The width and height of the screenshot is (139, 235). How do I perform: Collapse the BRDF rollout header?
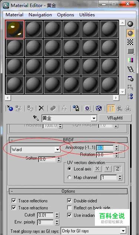pyautogui.click(x=68, y=140)
